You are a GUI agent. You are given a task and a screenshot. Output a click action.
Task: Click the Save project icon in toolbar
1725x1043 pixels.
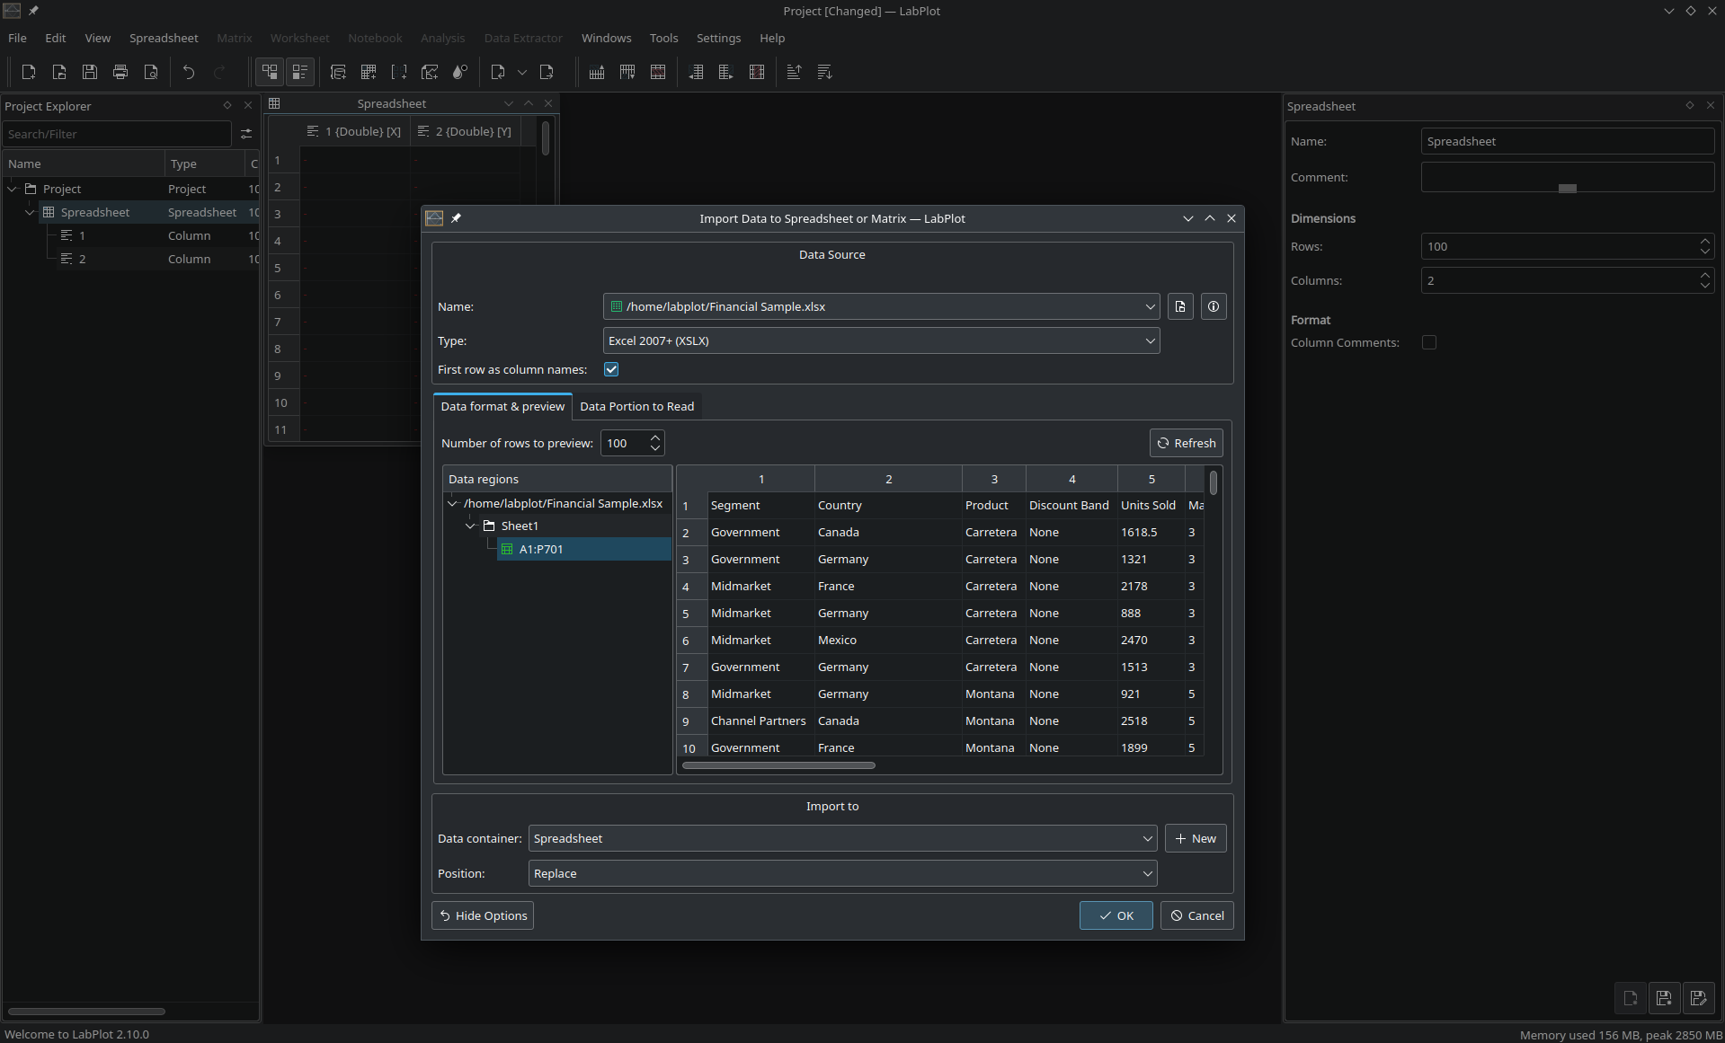(90, 72)
